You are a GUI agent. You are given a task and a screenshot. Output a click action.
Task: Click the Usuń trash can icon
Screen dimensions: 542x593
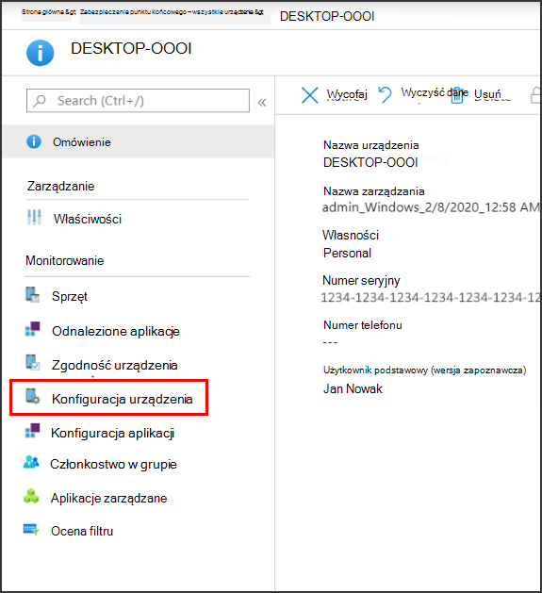click(x=457, y=95)
